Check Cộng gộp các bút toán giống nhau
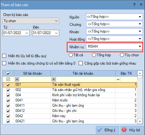Screen dimensions: 145x135 pos(81,63)
